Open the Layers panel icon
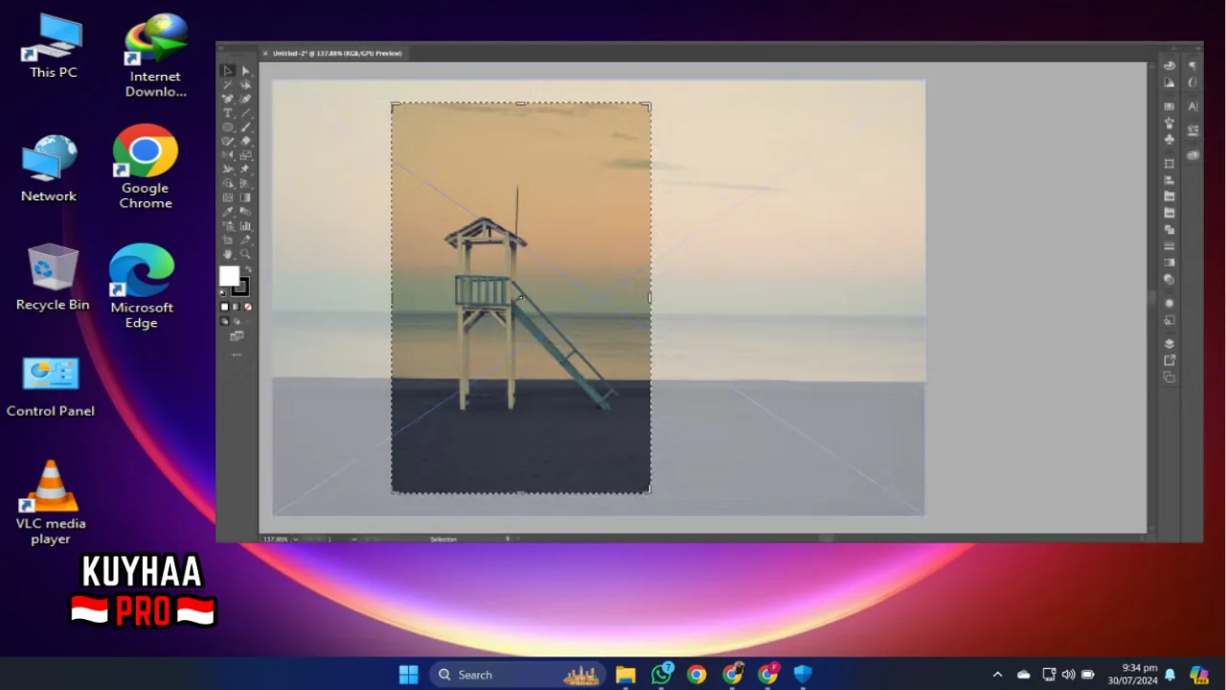 coord(1169,344)
